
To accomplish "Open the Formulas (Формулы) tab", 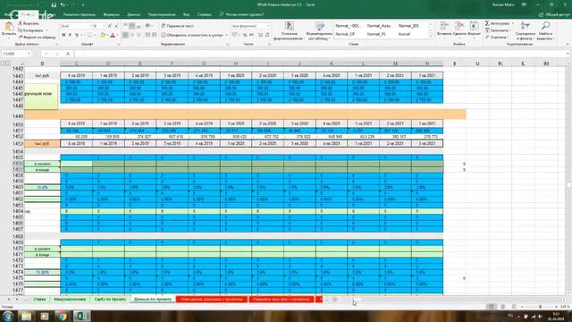I will (x=111, y=14).
